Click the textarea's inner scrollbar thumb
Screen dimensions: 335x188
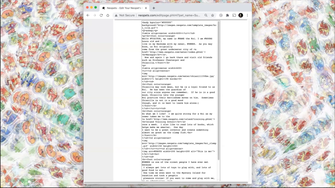tap(219, 91)
